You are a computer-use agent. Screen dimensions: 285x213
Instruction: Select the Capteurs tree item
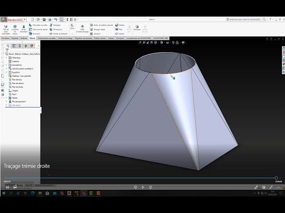14,62
